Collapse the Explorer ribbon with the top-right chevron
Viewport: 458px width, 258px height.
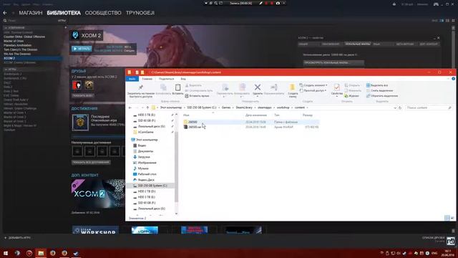pyautogui.click(x=449, y=79)
